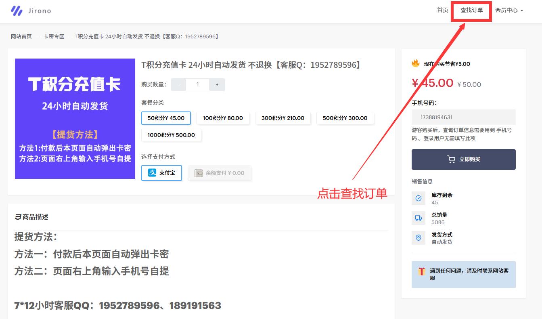Viewport: 542px width, 319px height.
Task: Open 查找订单 in the top navigation
Action: [472, 10]
